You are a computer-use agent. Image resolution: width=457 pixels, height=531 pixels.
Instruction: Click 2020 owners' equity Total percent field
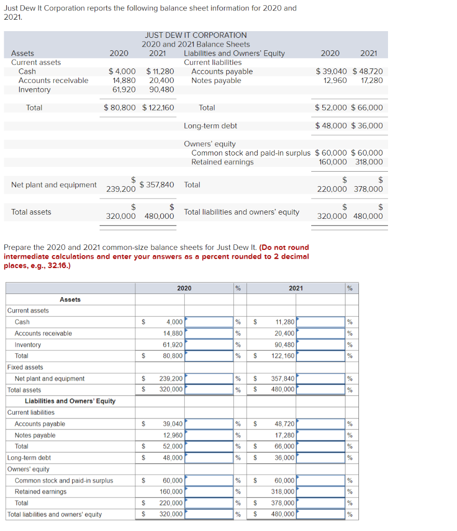[209, 503]
